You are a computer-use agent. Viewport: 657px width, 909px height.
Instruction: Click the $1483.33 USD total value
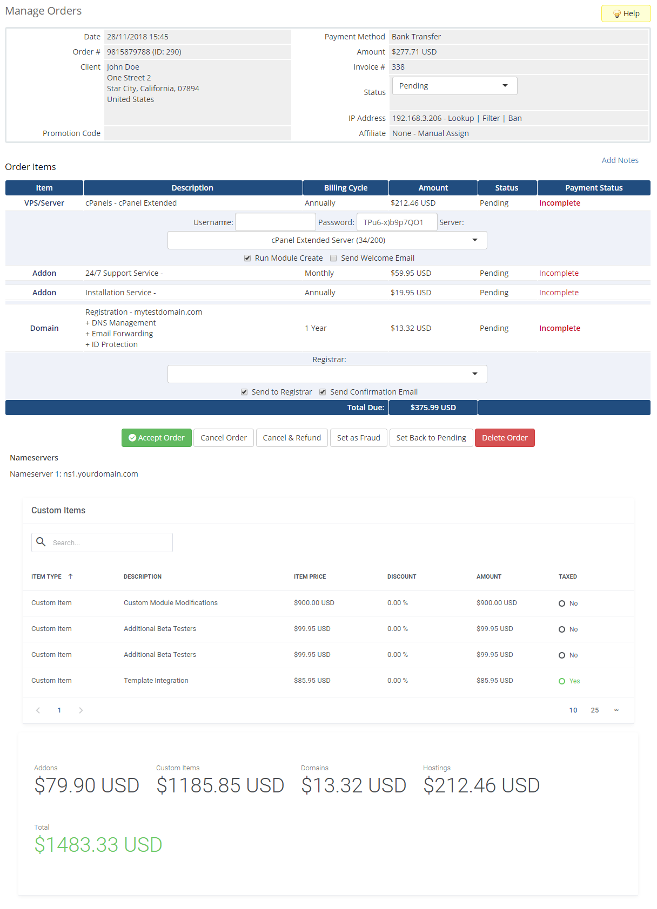pos(98,845)
